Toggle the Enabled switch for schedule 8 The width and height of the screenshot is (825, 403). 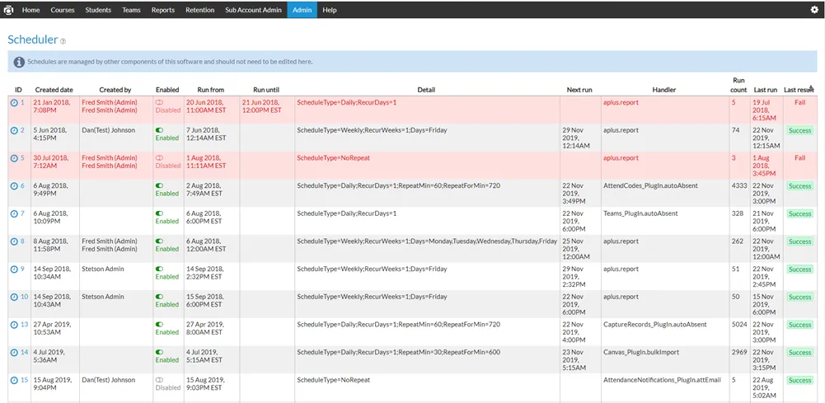tap(159, 241)
